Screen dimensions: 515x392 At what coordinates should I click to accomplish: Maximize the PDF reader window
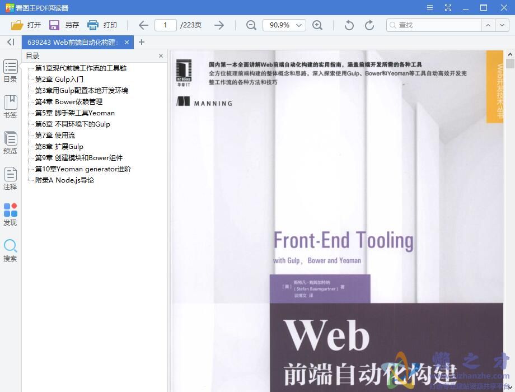484,7
